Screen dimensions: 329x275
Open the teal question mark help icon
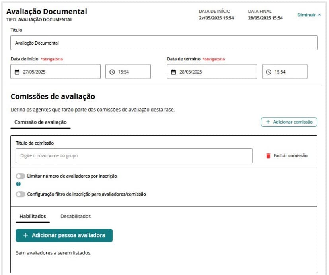coord(18,184)
